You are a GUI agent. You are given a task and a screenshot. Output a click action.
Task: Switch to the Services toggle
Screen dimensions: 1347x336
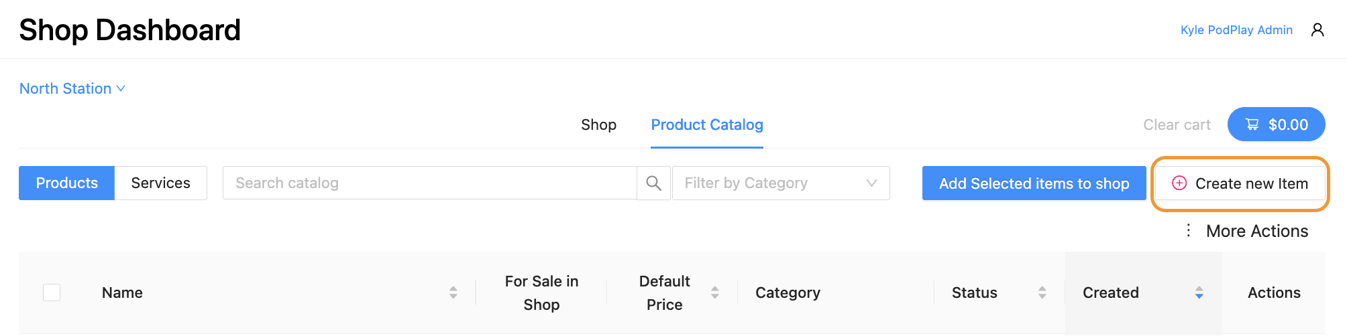[160, 183]
